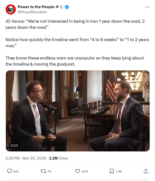
Task: Open the @ProudSocialist handle link
Action: 32,12
